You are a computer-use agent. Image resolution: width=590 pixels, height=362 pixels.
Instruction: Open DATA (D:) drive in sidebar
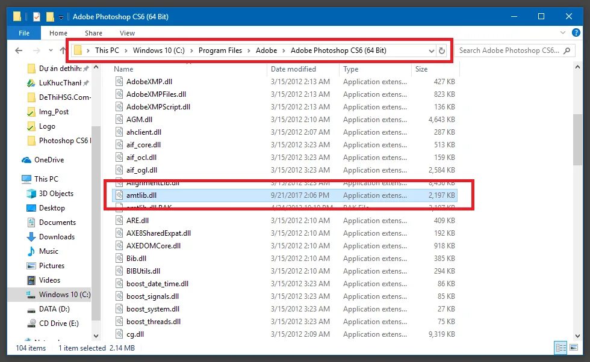pos(48,309)
